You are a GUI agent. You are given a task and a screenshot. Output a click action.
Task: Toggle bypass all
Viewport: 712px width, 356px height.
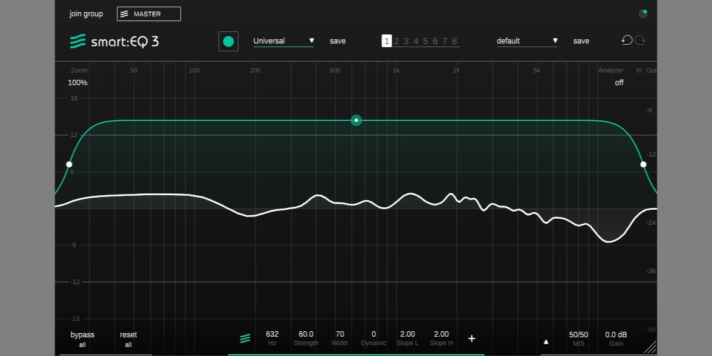coord(82,339)
